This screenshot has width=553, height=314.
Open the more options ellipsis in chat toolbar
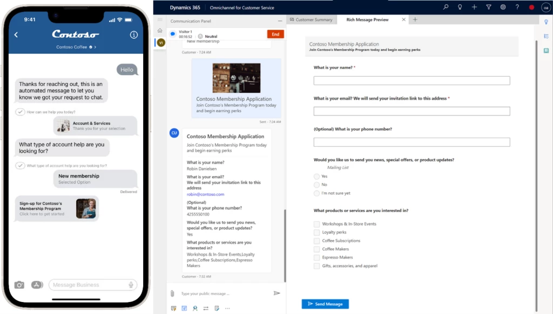pos(227,308)
